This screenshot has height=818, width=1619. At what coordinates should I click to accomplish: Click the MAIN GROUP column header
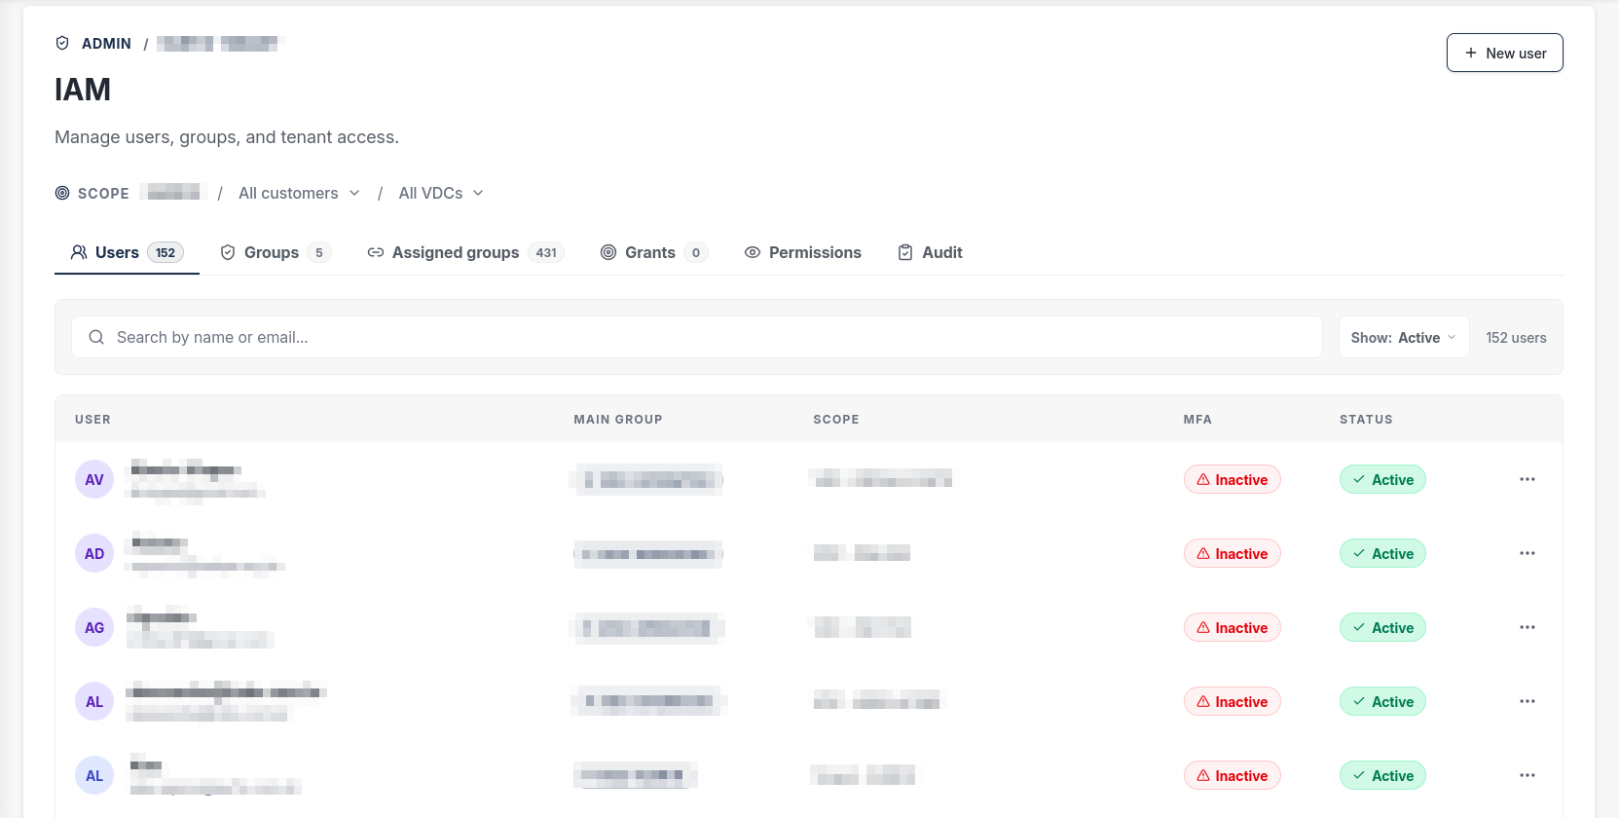pyautogui.click(x=618, y=420)
